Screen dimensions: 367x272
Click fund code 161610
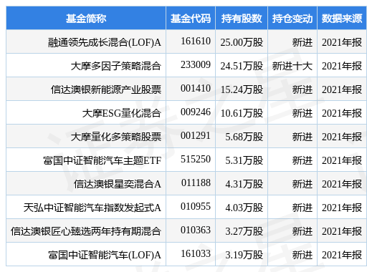[x=196, y=42]
